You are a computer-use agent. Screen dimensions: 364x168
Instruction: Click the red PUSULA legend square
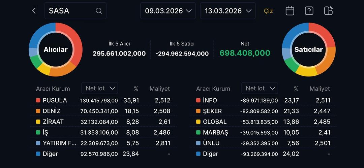38,100
